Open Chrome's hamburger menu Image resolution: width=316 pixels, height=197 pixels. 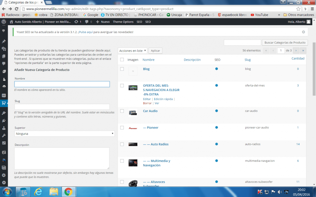pos(312,9)
